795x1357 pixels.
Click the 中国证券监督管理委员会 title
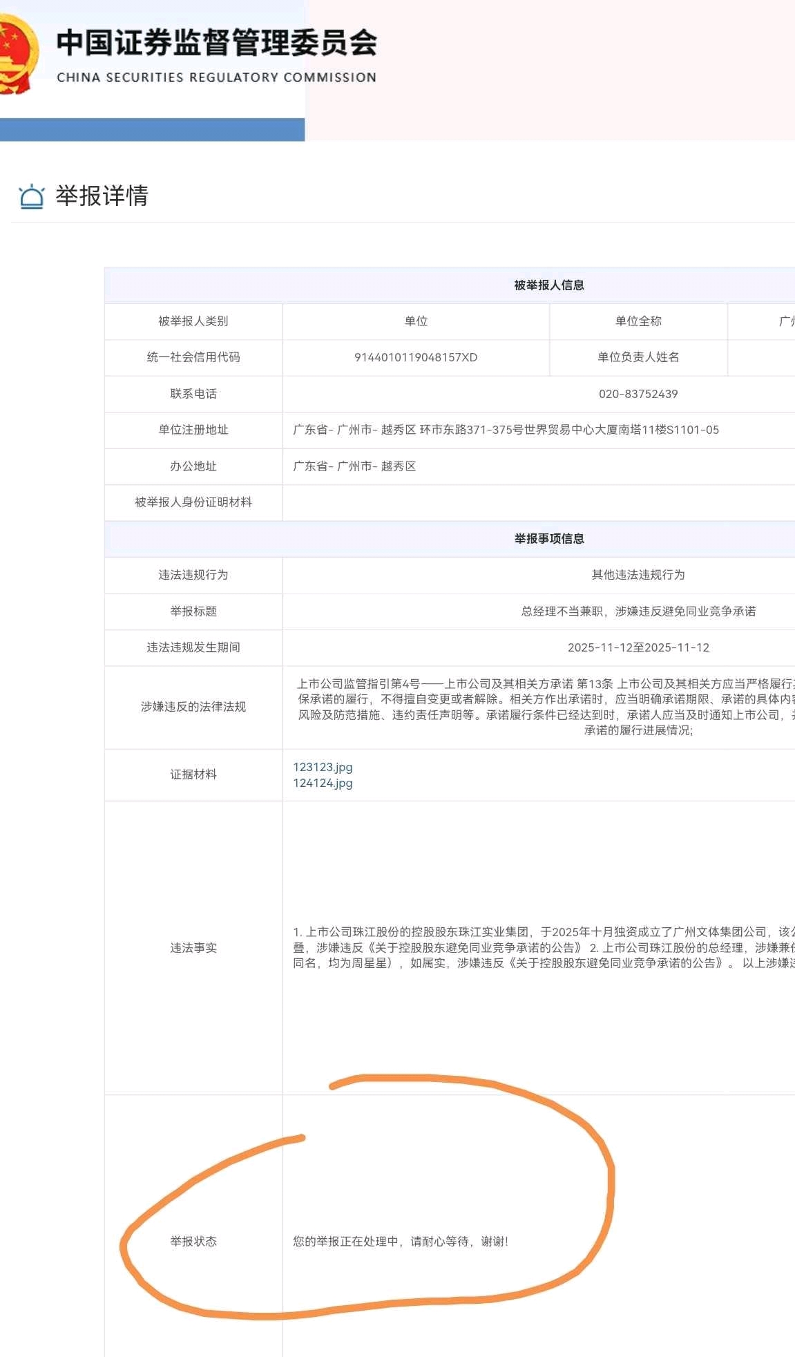[x=217, y=43]
